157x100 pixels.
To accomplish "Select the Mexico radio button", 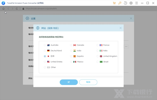I will (x=71, y=62).
